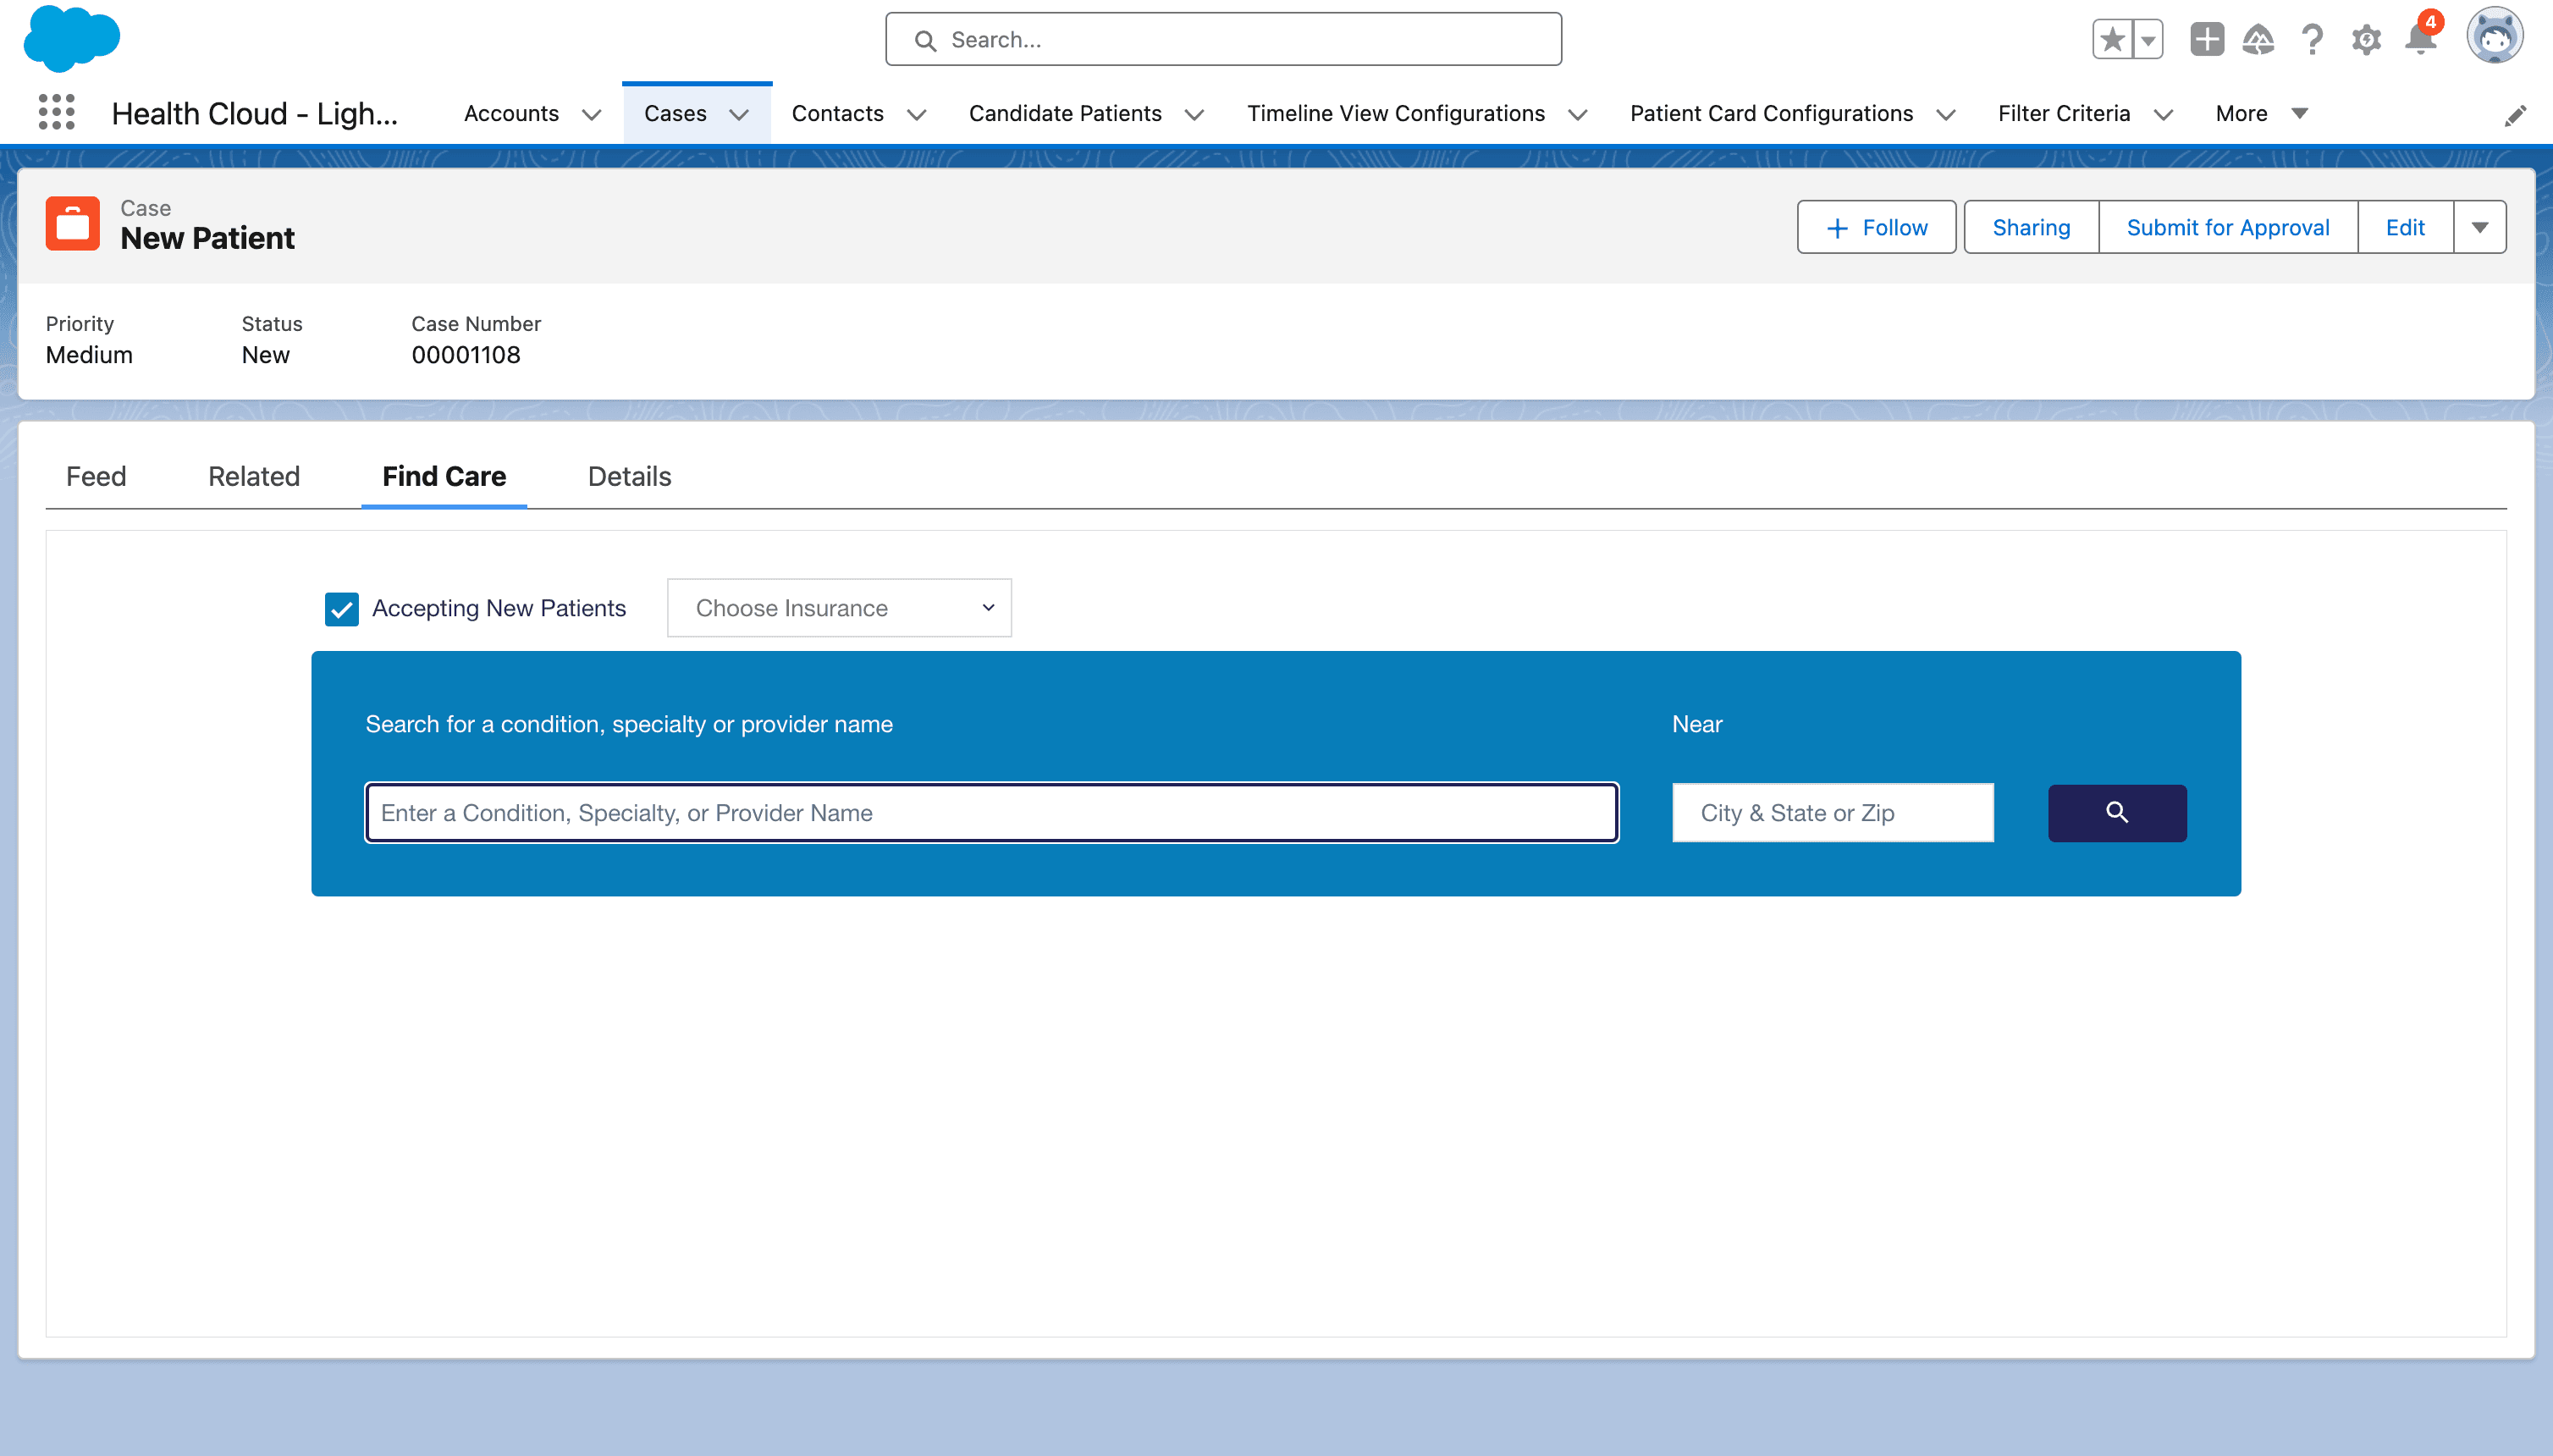Expand Candidate Patients chevron

[1194, 115]
